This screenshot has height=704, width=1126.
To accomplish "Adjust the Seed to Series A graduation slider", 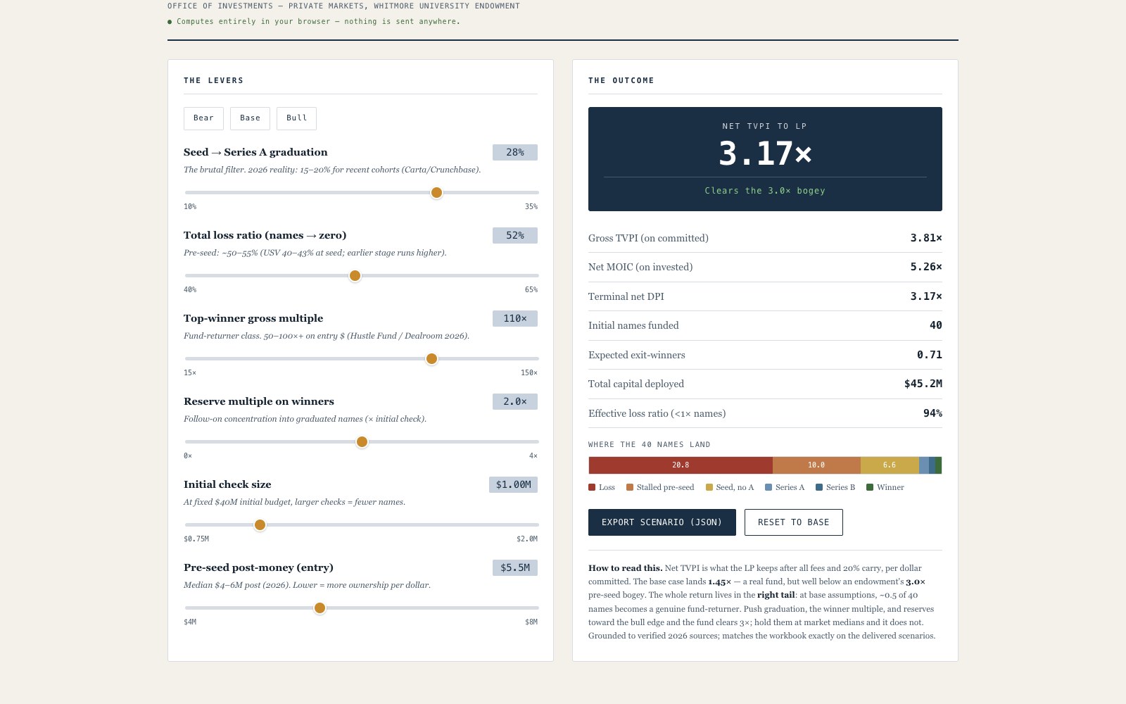I will (x=436, y=193).
